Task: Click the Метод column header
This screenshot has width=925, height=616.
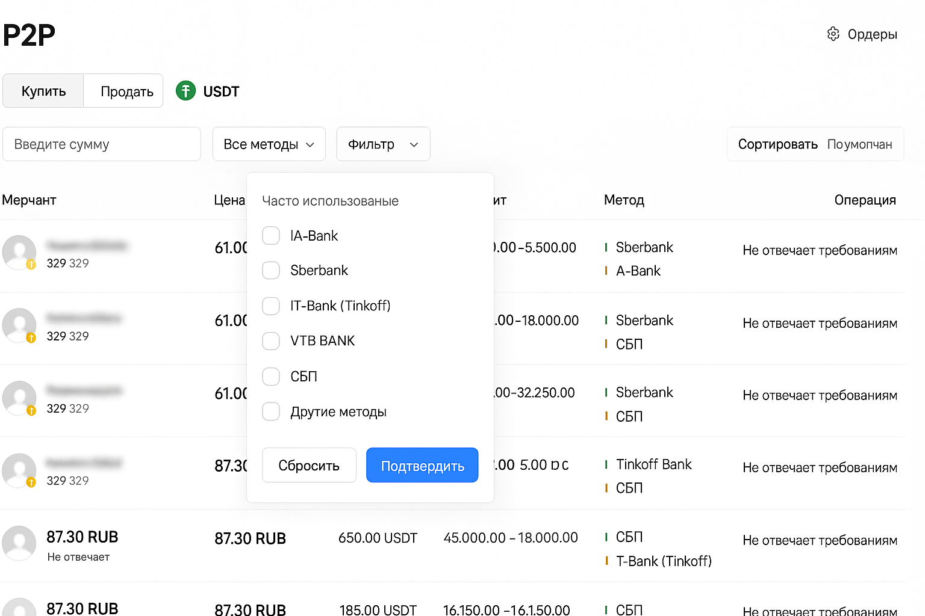Action: click(x=624, y=200)
